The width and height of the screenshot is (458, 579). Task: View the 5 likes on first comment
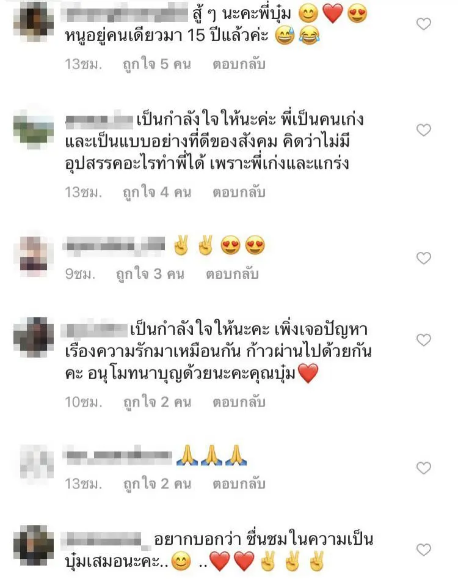(157, 65)
